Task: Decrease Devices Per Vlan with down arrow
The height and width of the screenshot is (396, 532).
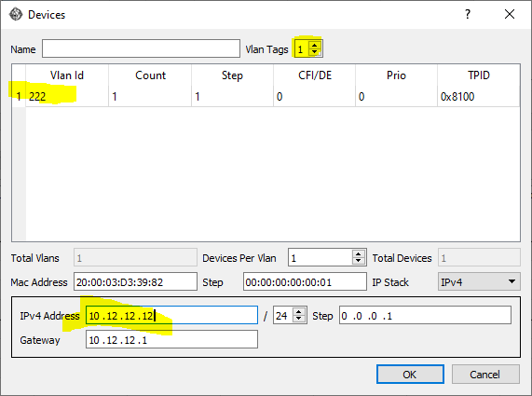Action: coord(359,261)
